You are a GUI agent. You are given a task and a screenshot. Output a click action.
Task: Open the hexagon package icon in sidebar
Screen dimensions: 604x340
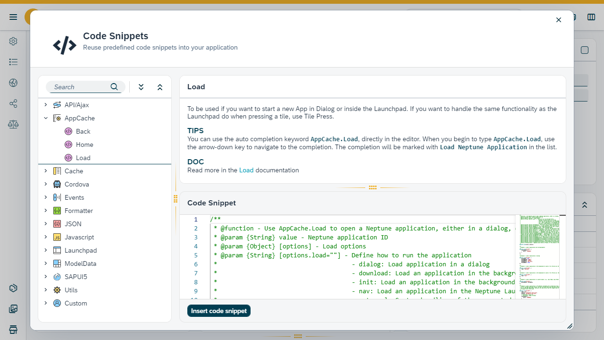[13, 288]
